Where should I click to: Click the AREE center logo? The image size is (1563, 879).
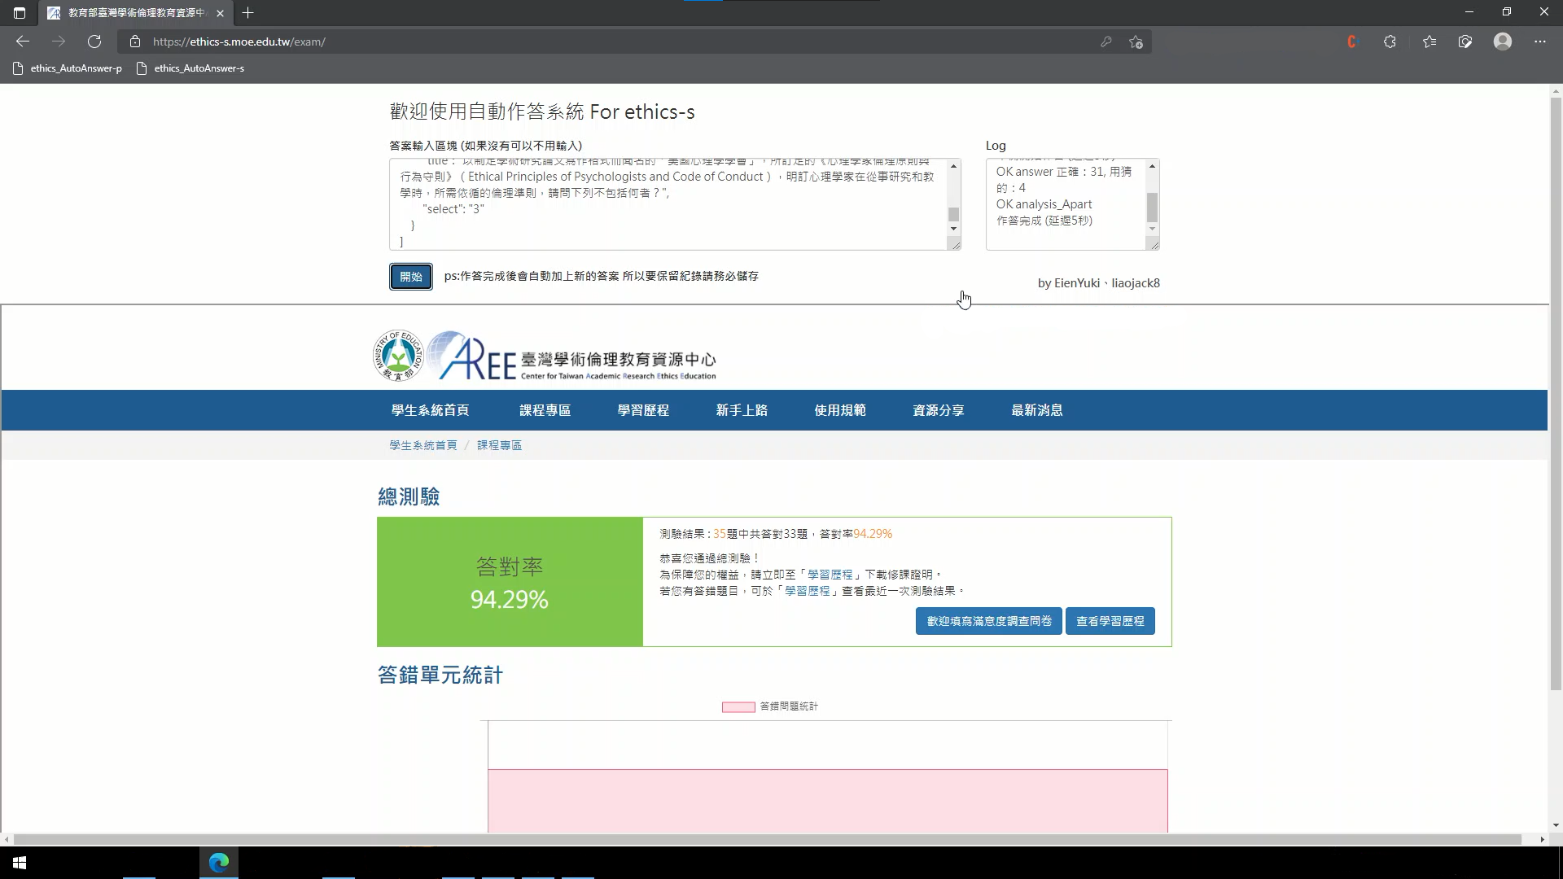[545, 356]
